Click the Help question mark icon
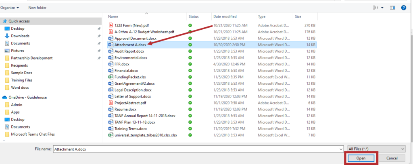 click(x=403, y=7)
